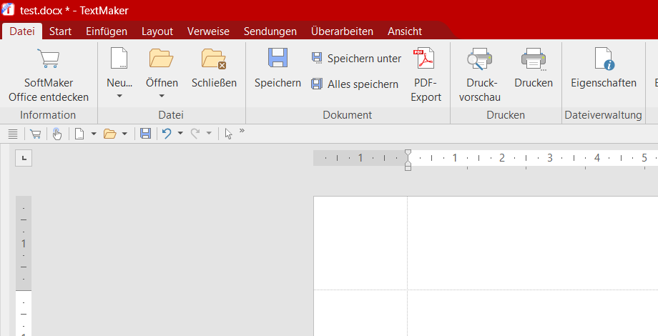This screenshot has width=658, height=336.
Task: Click the small cart icon in quick toolbar
Action: (x=36, y=134)
